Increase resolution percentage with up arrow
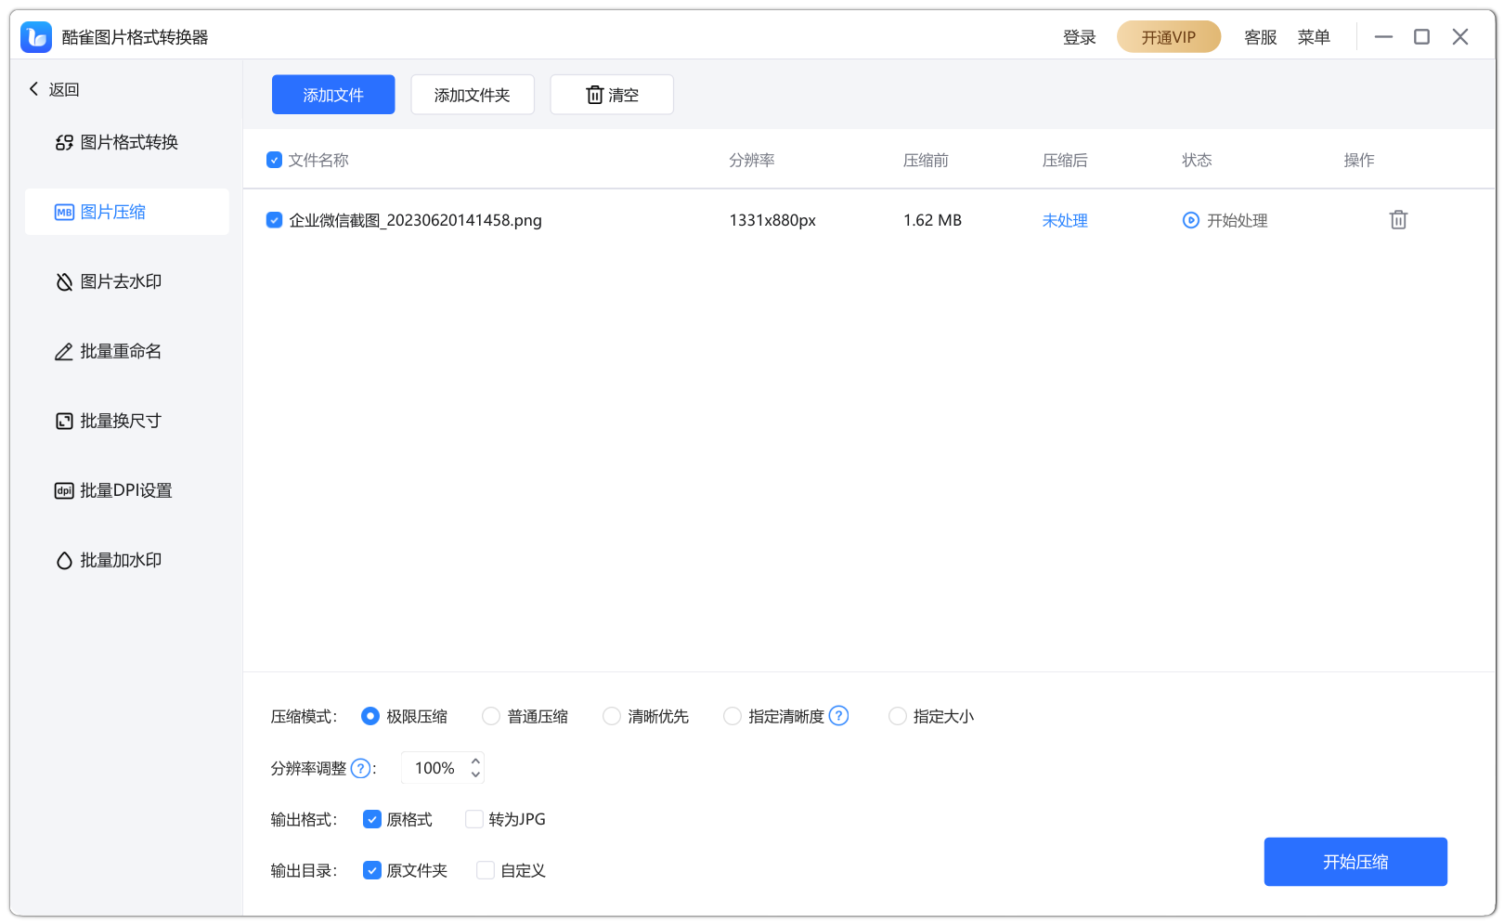1504x924 pixels. [x=475, y=761]
